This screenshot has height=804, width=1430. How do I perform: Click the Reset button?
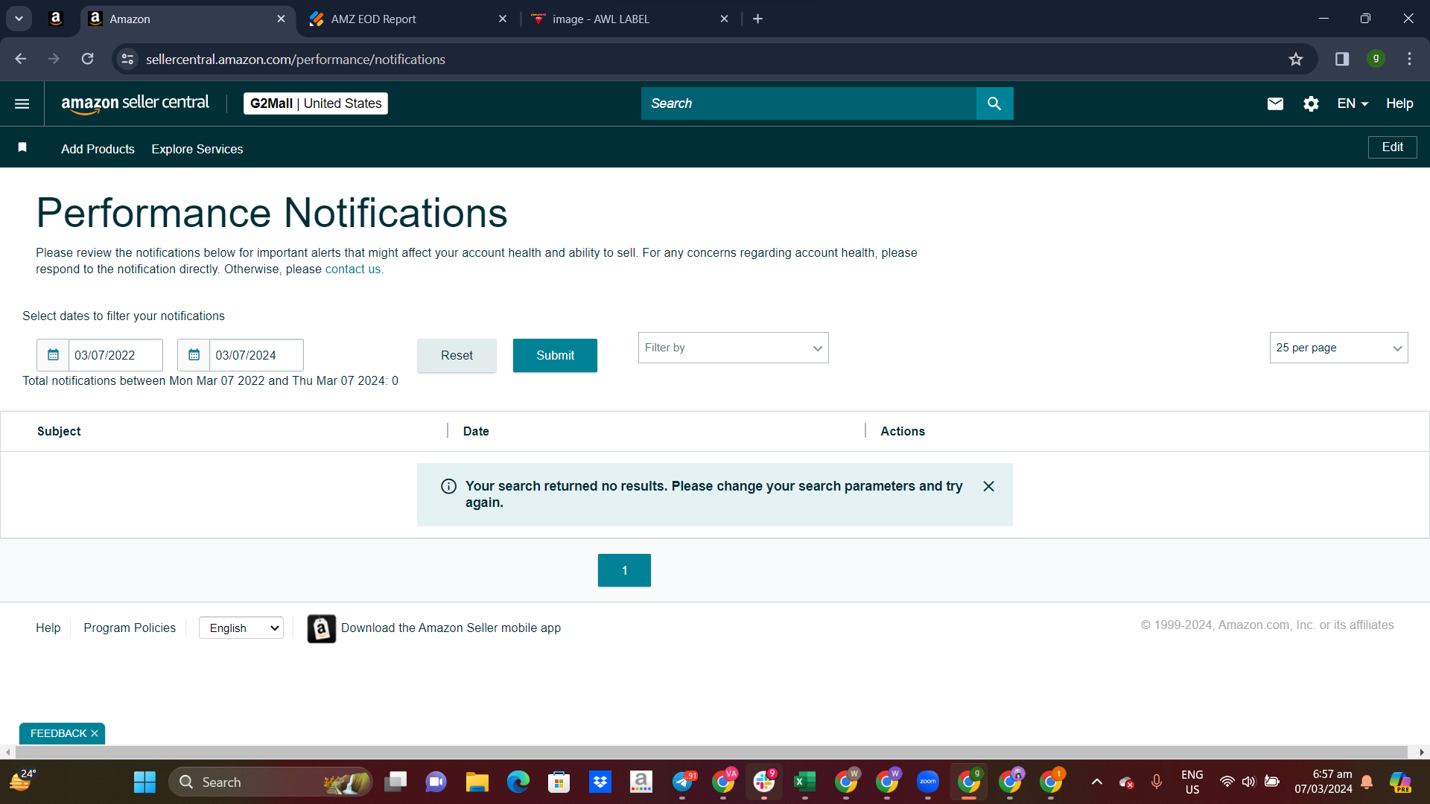pos(457,355)
